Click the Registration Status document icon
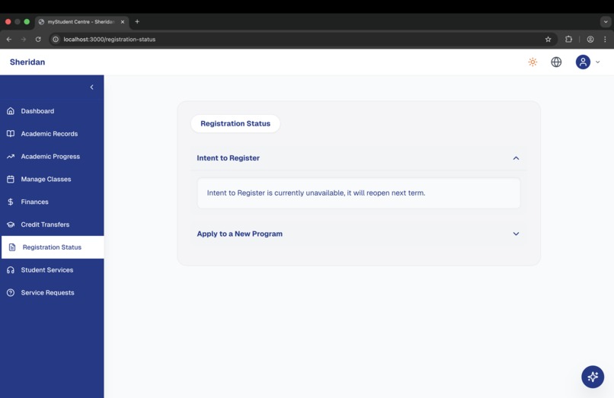The width and height of the screenshot is (614, 398). pyautogui.click(x=12, y=247)
